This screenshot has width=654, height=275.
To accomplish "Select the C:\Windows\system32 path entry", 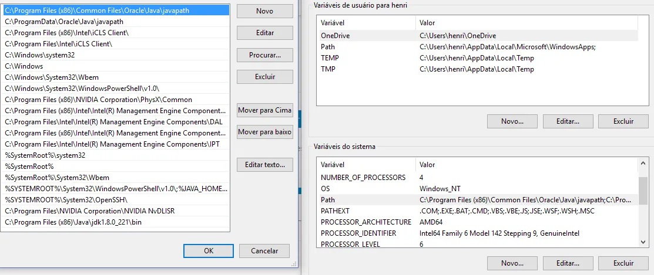I will (40, 55).
